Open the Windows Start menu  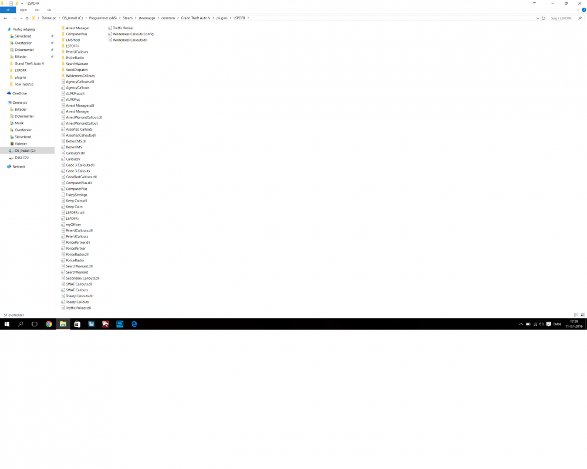pos(6,324)
